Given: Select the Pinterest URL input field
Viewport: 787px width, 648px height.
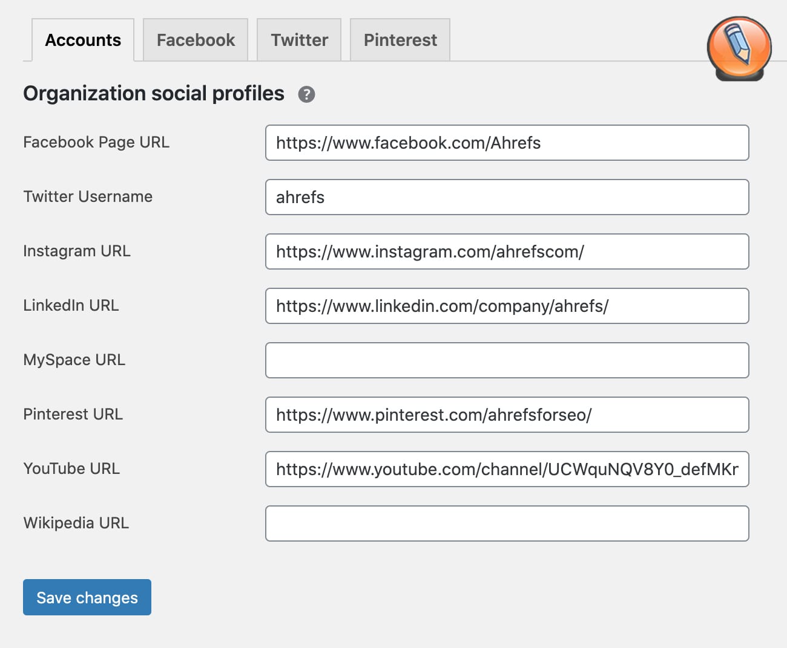Looking at the screenshot, I should click(507, 415).
